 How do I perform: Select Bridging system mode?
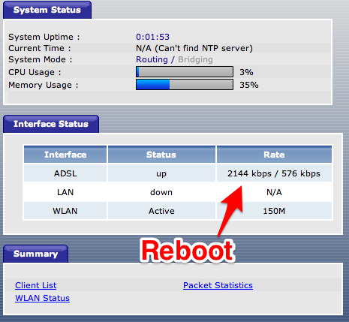point(195,59)
